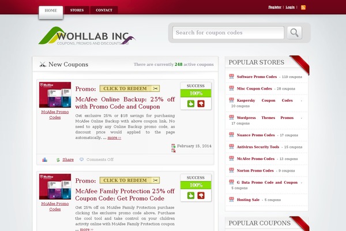Open Hosting Sale store

tap(248, 200)
